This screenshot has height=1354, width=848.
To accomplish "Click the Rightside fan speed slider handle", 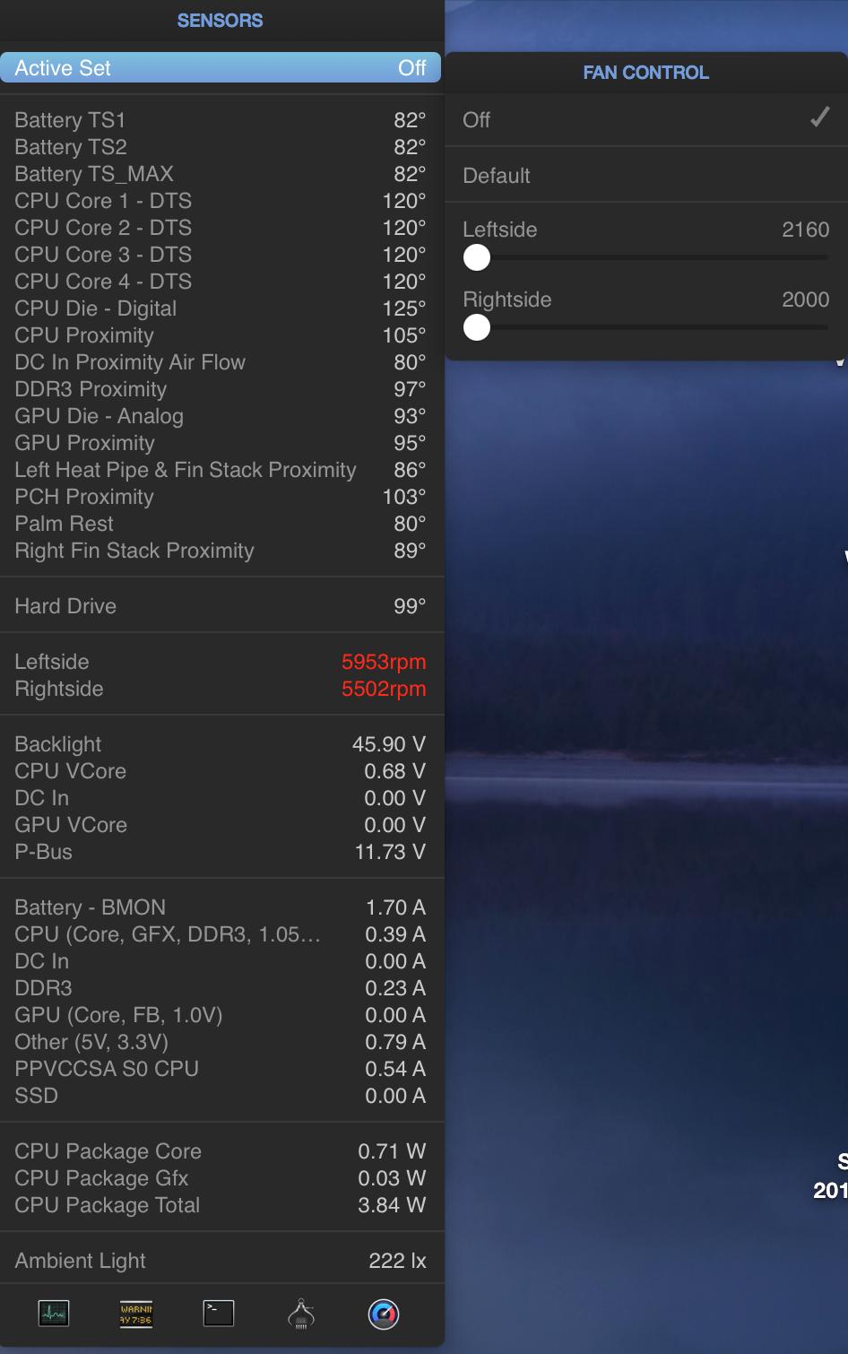I will (x=477, y=328).
